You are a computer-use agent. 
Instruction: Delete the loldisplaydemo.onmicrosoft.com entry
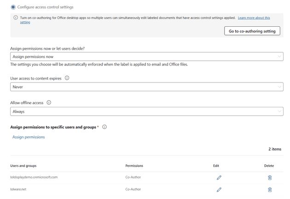(270, 178)
